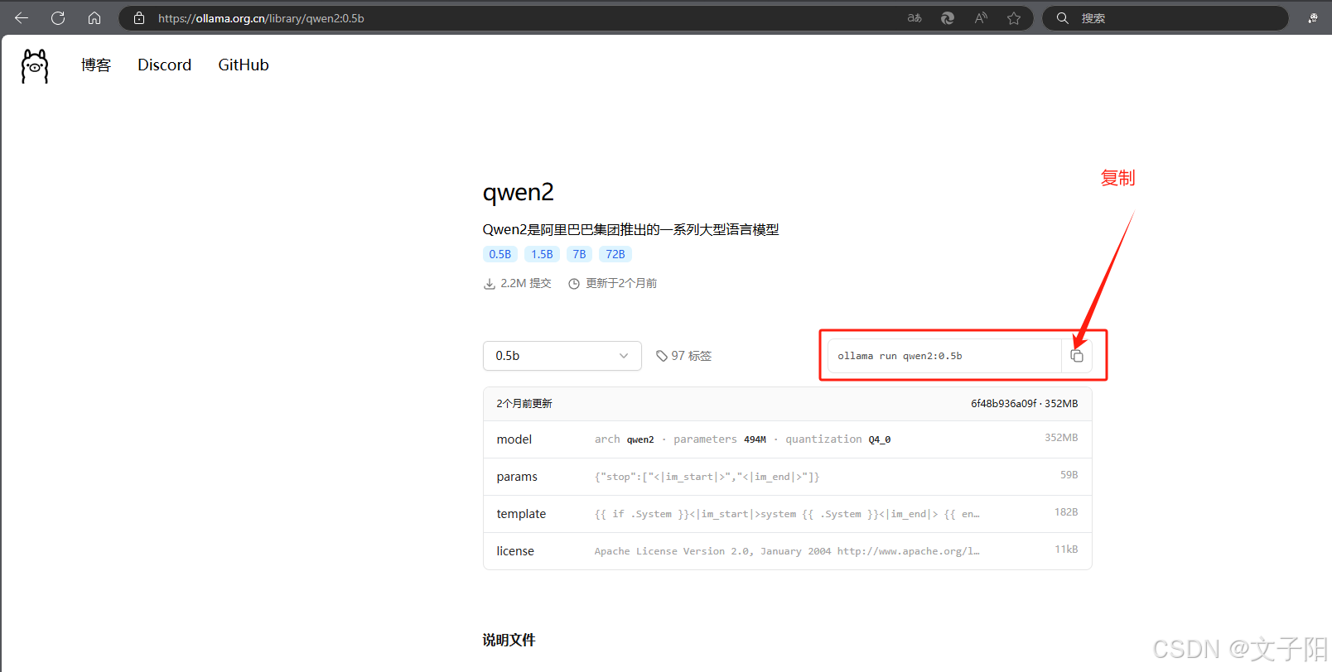Click the 59B params size
The height and width of the screenshot is (672, 1332).
tap(1069, 475)
